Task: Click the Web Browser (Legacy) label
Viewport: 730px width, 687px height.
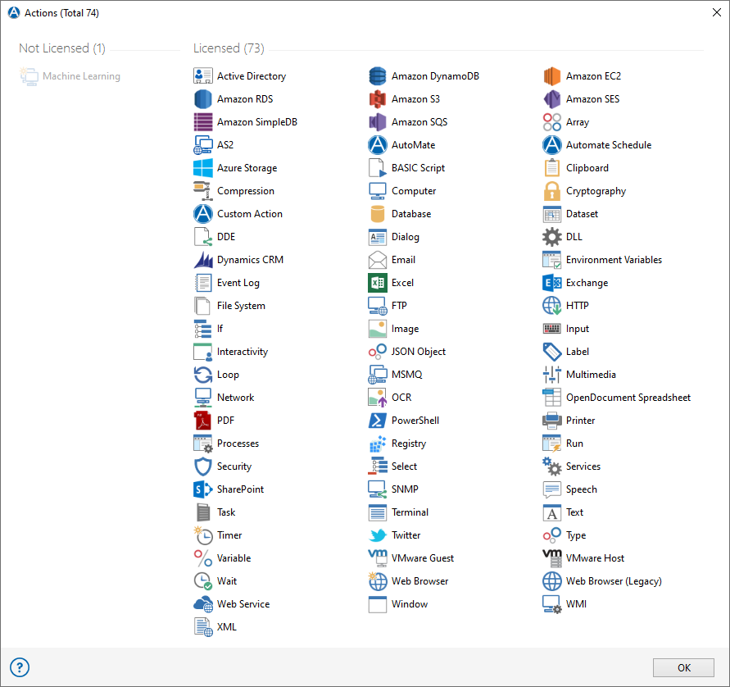Action: click(x=614, y=581)
